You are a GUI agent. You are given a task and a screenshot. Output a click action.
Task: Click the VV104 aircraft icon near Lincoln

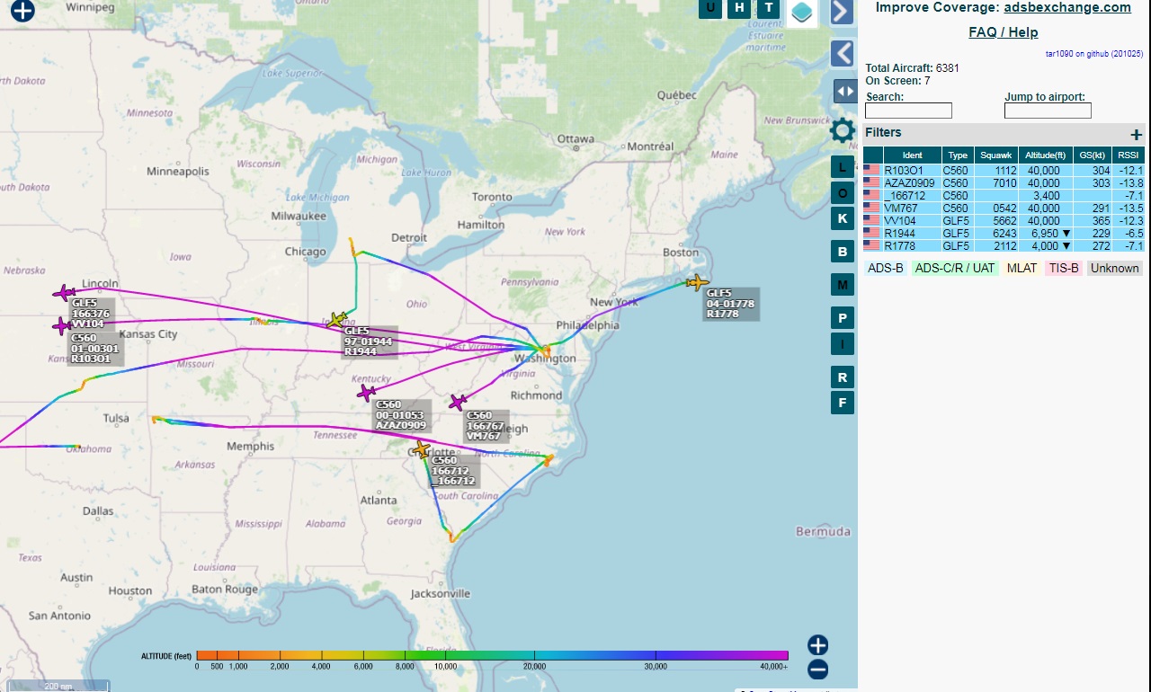[64, 293]
